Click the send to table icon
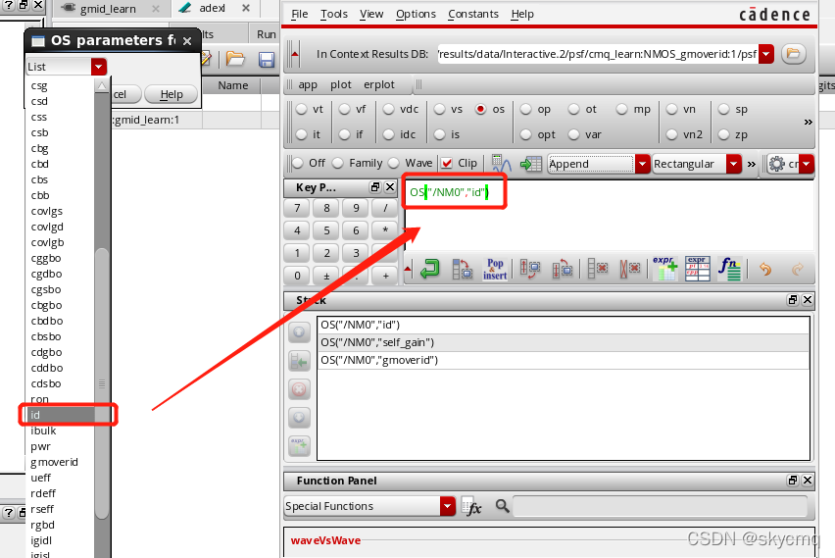The height and width of the screenshot is (558, 835). click(x=531, y=164)
